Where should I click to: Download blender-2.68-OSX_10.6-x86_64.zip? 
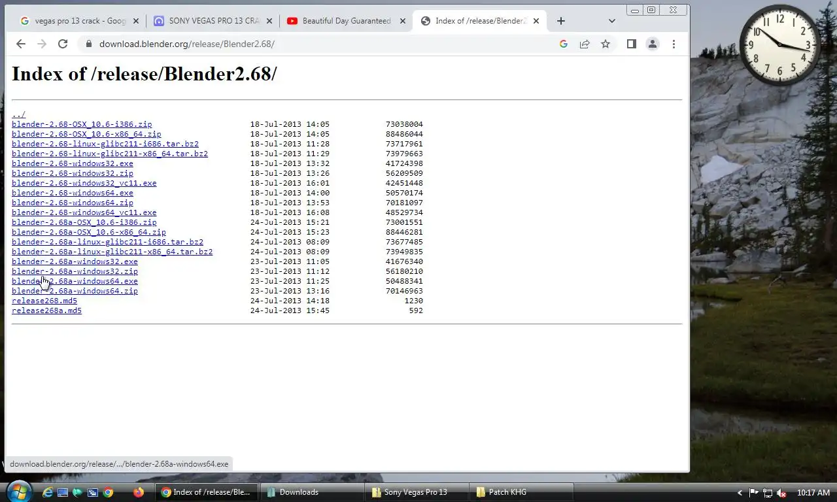point(86,134)
